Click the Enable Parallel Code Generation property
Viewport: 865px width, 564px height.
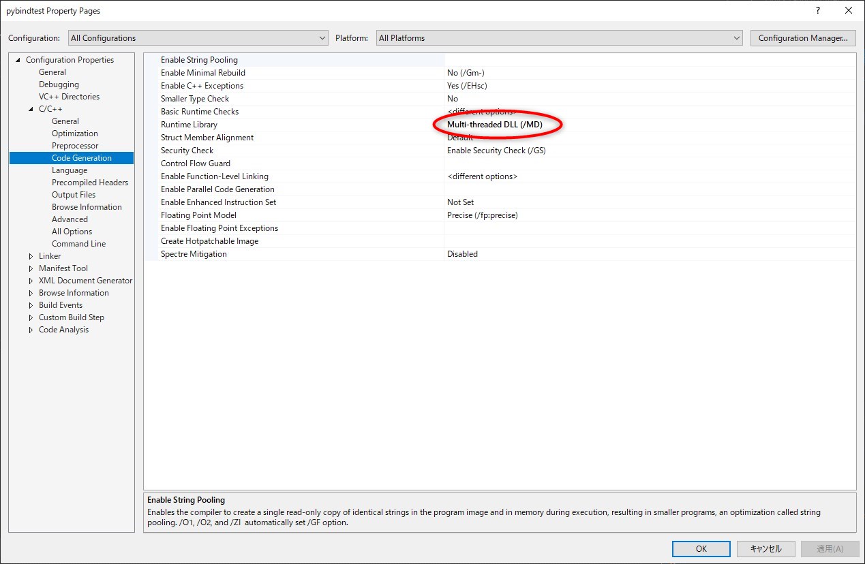click(217, 189)
